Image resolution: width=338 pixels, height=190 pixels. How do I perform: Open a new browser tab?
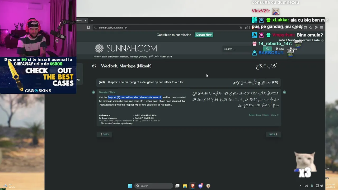point(92,21)
